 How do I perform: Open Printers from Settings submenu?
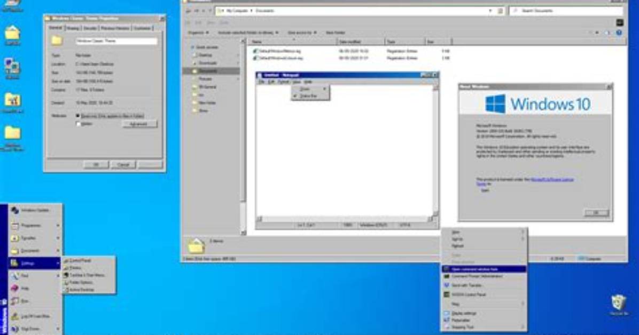pos(89,268)
